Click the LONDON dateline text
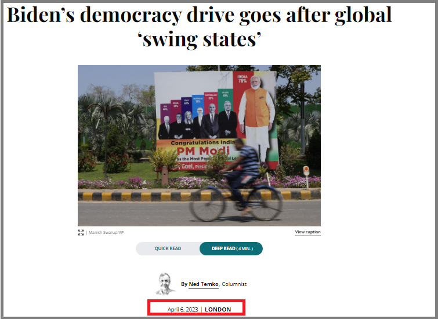 click(218, 310)
